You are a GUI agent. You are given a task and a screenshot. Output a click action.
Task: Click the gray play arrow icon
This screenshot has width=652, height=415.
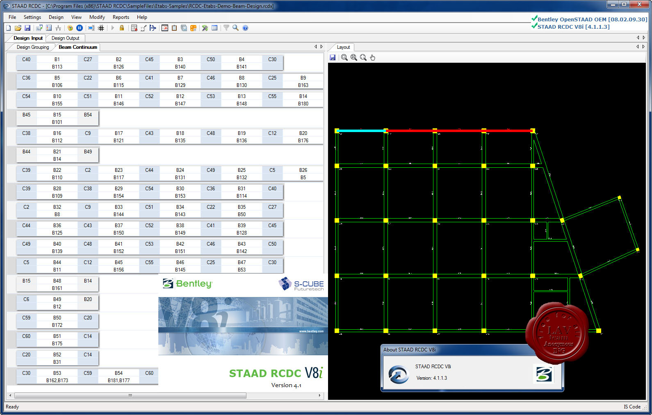(x=112, y=28)
